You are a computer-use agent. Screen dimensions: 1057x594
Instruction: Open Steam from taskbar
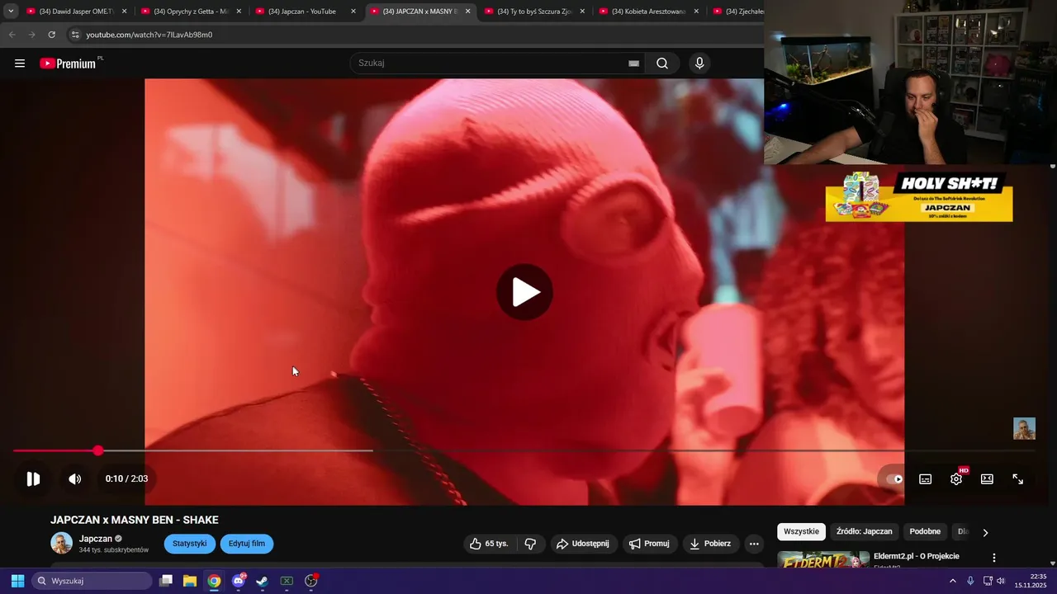(x=263, y=581)
